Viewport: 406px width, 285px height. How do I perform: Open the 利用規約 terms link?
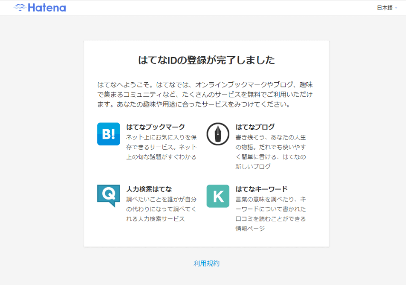207,264
